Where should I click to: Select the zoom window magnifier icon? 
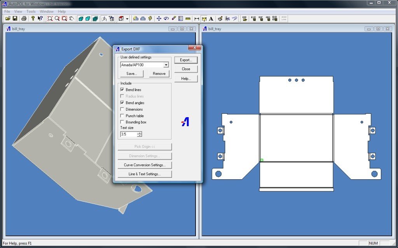click(50, 19)
